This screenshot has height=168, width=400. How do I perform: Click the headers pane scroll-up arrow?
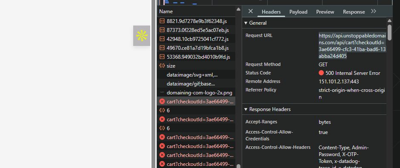tap(389, 21)
